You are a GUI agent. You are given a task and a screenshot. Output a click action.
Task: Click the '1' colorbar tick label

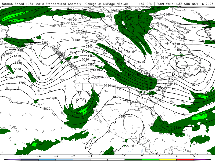(125, 156)
